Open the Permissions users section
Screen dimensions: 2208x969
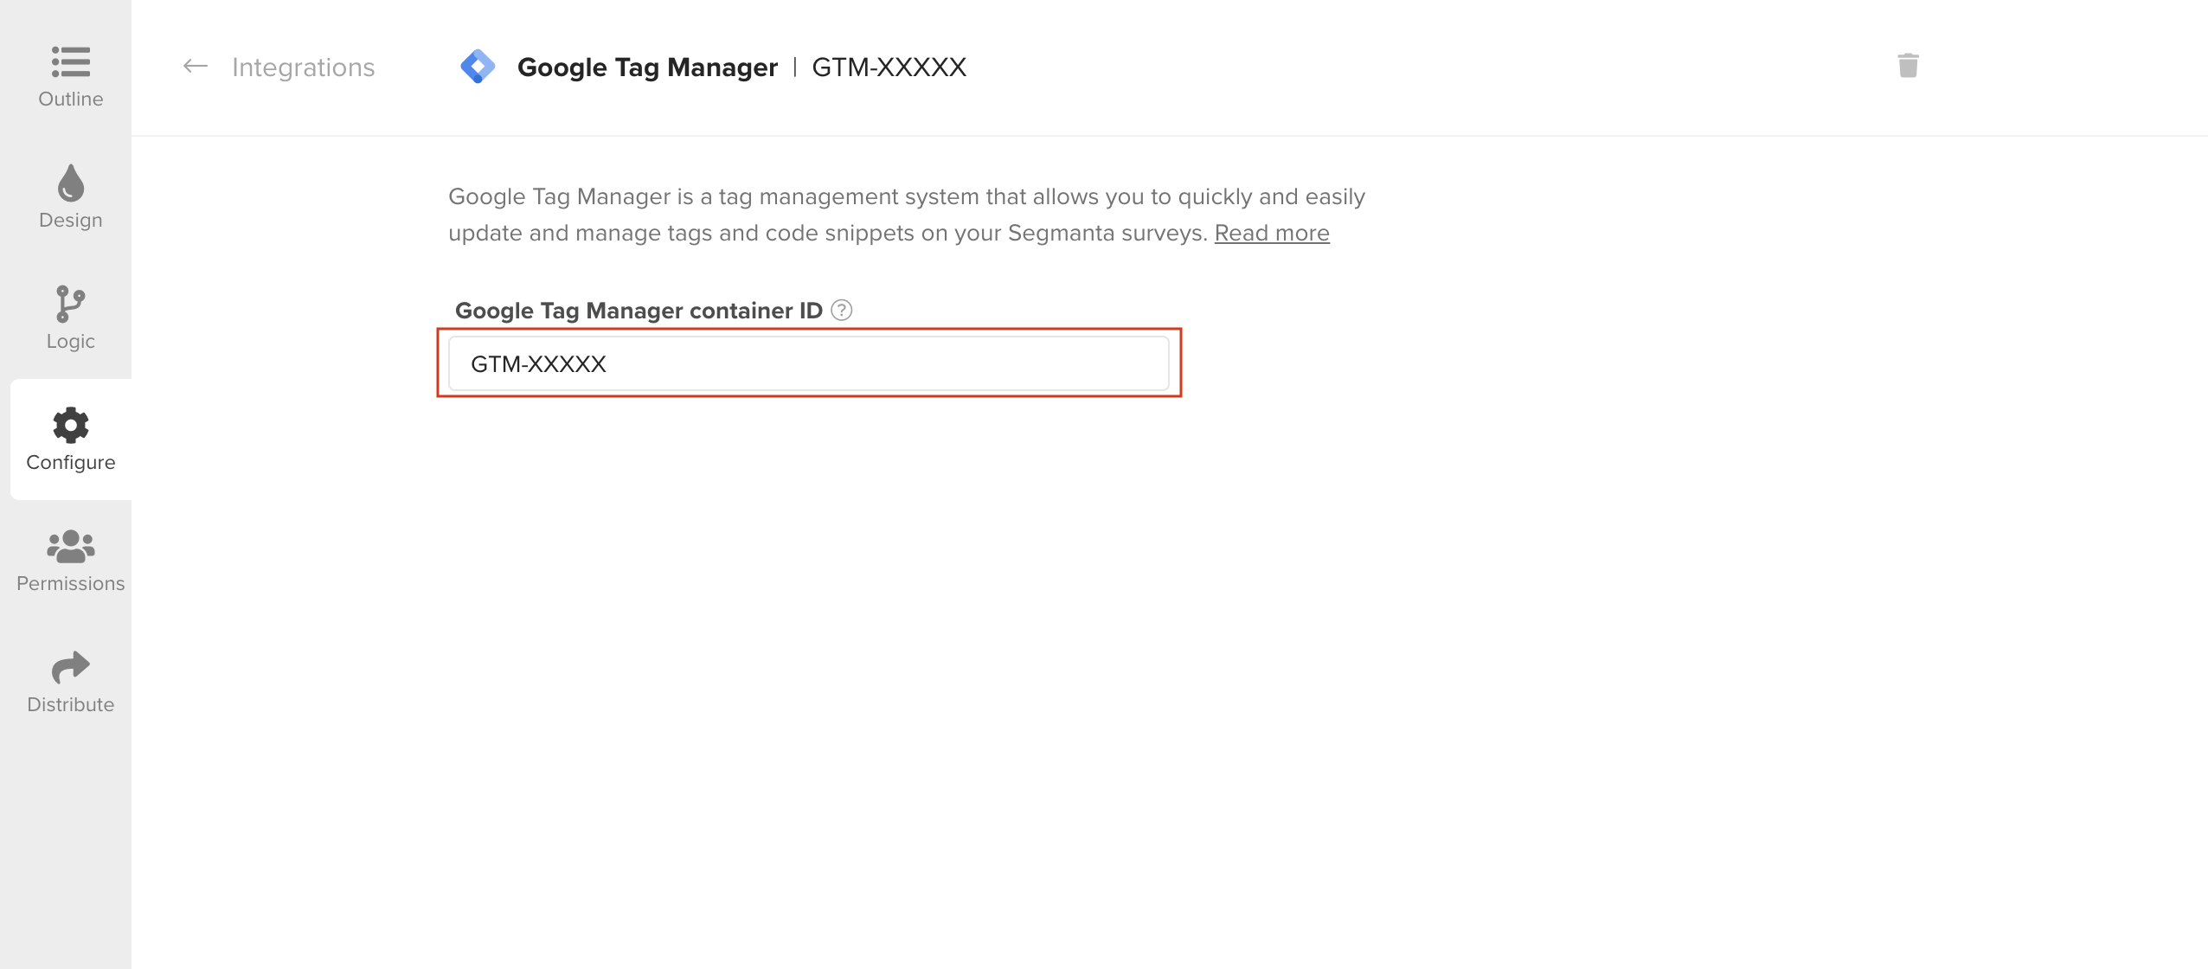coord(70,561)
